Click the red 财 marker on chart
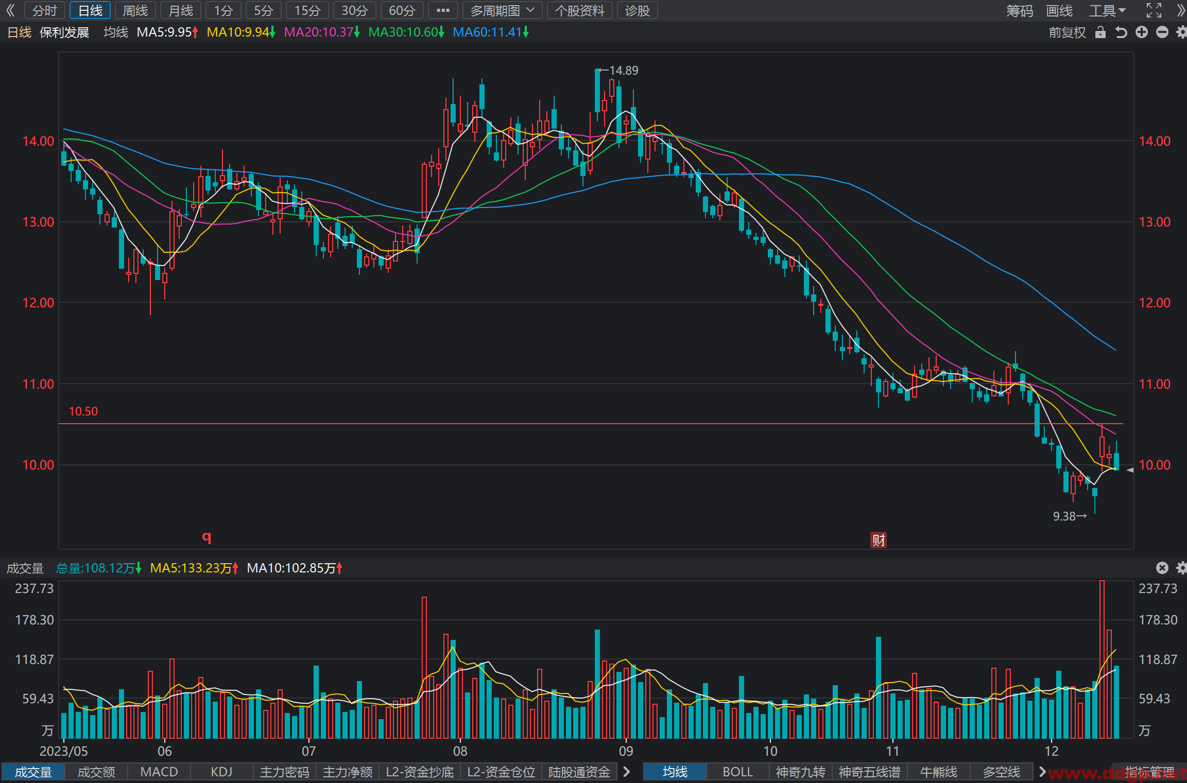Screen dimensions: 1187x783 tap(879, 540)
